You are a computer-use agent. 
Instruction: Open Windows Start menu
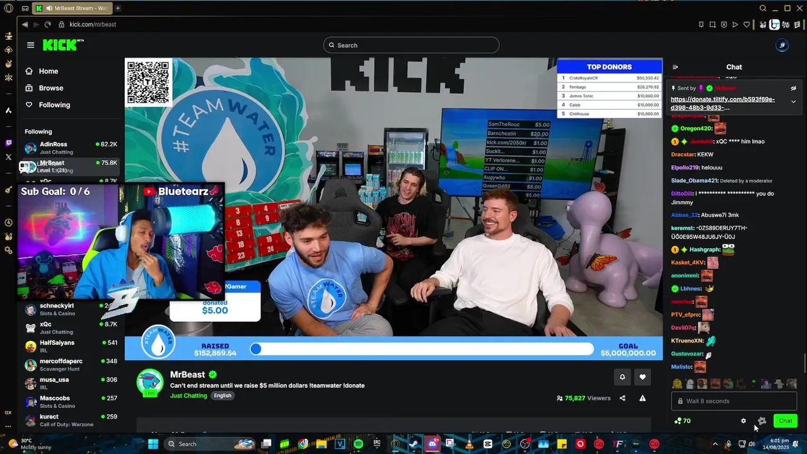click(x=153, y=444)
